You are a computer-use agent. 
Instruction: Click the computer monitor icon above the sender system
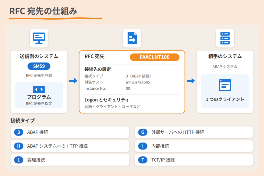pyautogui.click(x=39, y=38)
